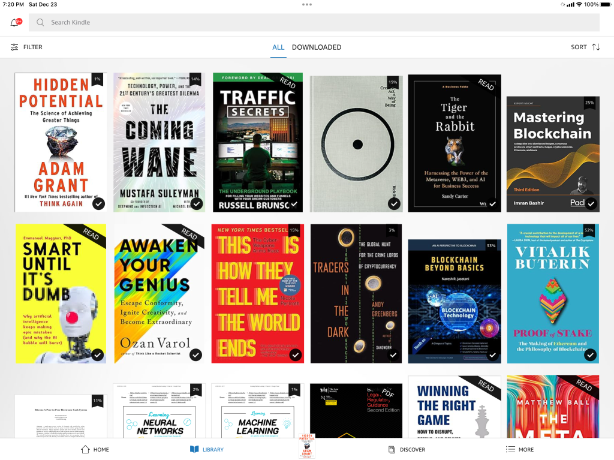The image size is (614, 460).
Task: Open Tracers in the Dark book
Action: 356,294
